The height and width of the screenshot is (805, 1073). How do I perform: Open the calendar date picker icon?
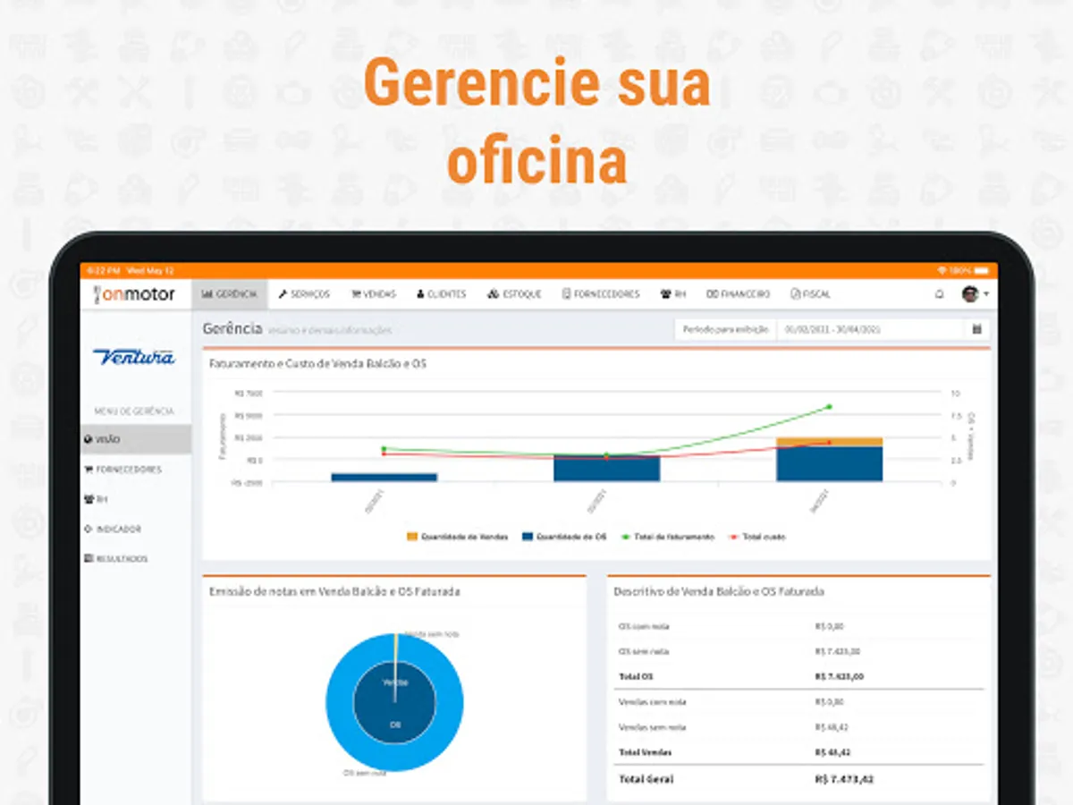pos(977,329)
